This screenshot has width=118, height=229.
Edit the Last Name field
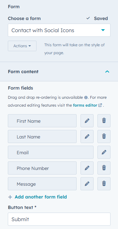click(87, 136)
